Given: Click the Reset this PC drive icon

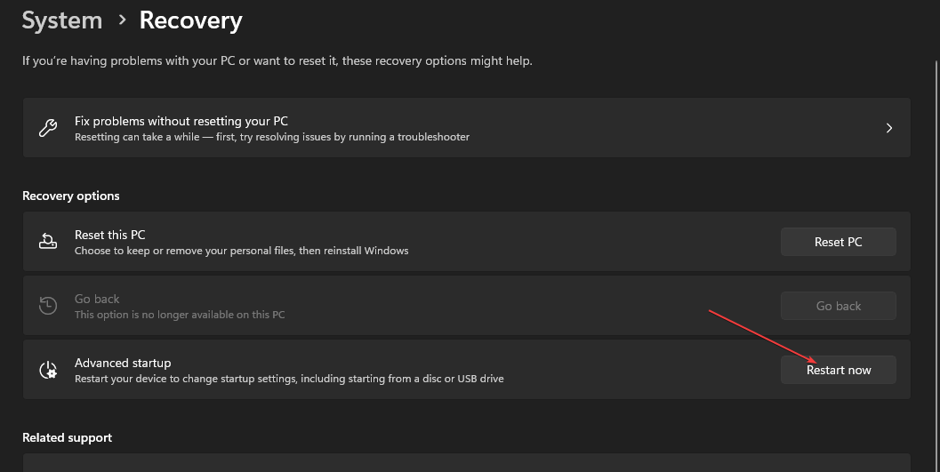Looking at the screenshot, I should (48, 242).
